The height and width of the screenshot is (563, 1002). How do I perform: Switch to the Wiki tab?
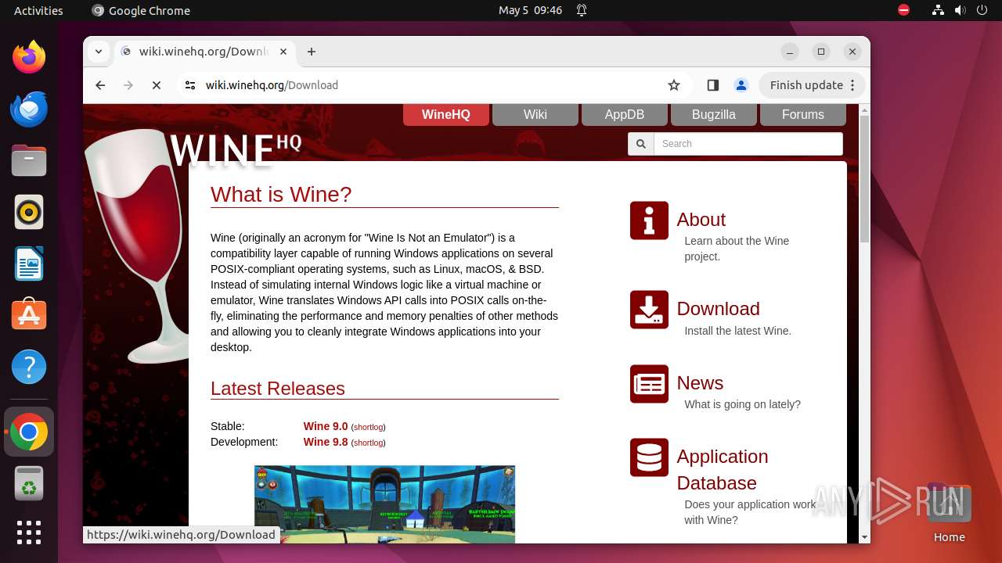click(x=535, y=114)
